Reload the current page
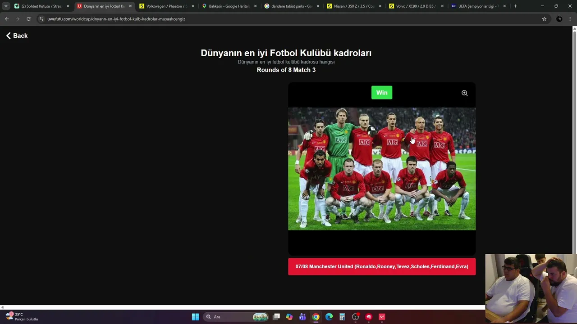This screenshot has width=577, height=324. click(x=28, y=19)
